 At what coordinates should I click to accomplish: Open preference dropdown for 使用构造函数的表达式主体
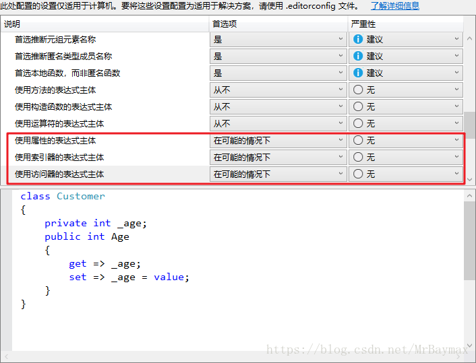click(x=278, y=107)
